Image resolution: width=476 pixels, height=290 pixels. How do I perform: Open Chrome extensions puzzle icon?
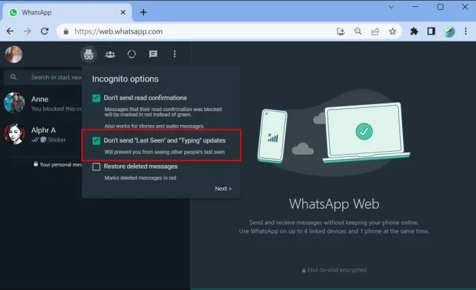[x=414, y=31]
